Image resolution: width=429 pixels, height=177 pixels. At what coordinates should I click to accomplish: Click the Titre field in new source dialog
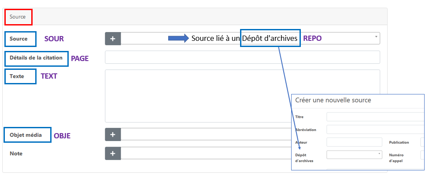374,116
